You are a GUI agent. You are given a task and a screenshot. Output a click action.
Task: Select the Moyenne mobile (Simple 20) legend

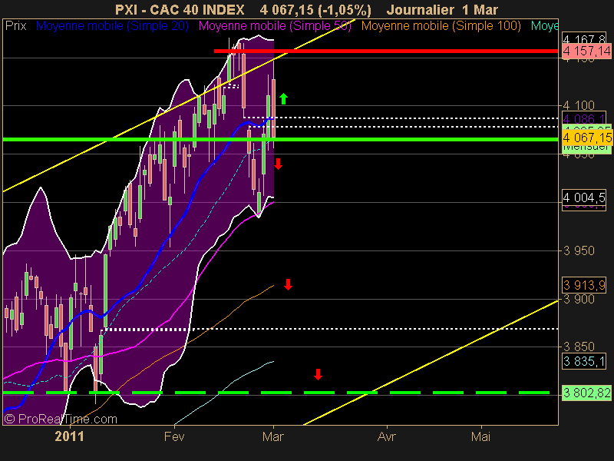(x=112, y=26)
